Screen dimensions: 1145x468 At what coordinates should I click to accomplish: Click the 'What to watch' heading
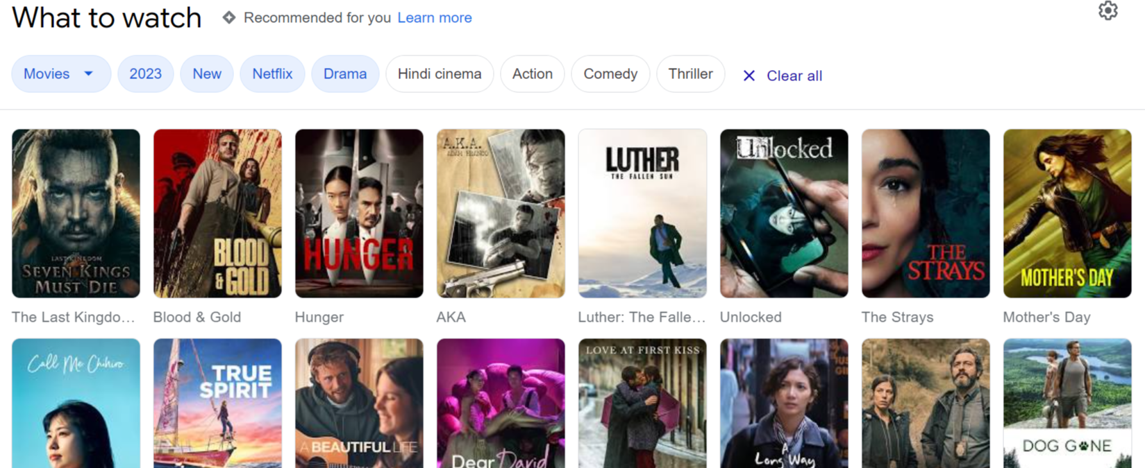pos(107,17)
